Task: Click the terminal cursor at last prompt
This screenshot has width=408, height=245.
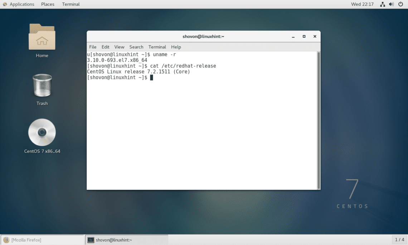Action: pos(151,78)
